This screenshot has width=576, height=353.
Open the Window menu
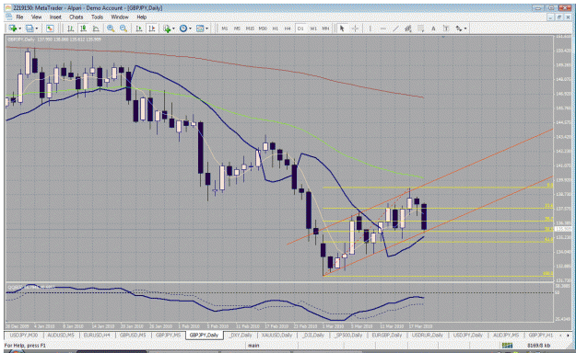[x=120, y=17]
